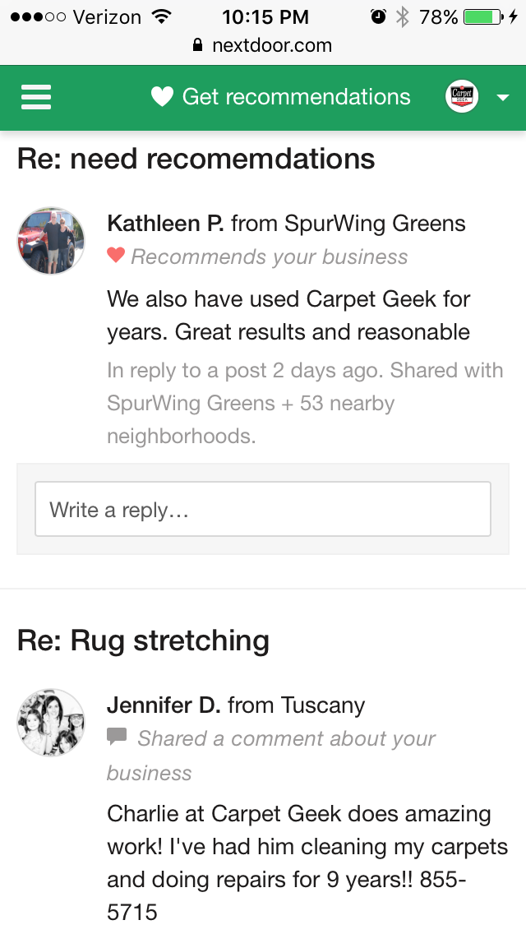The height and width of the screenshot is (934, 526).
Task: Tap the padlock secure icon
Action: click(198, 45)
